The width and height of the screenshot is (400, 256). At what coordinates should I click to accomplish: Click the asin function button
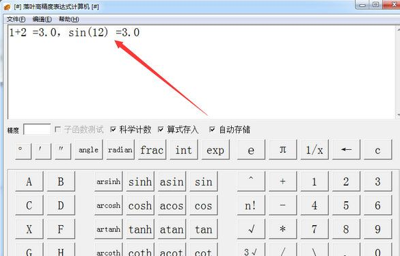click(x=172, y=181)
